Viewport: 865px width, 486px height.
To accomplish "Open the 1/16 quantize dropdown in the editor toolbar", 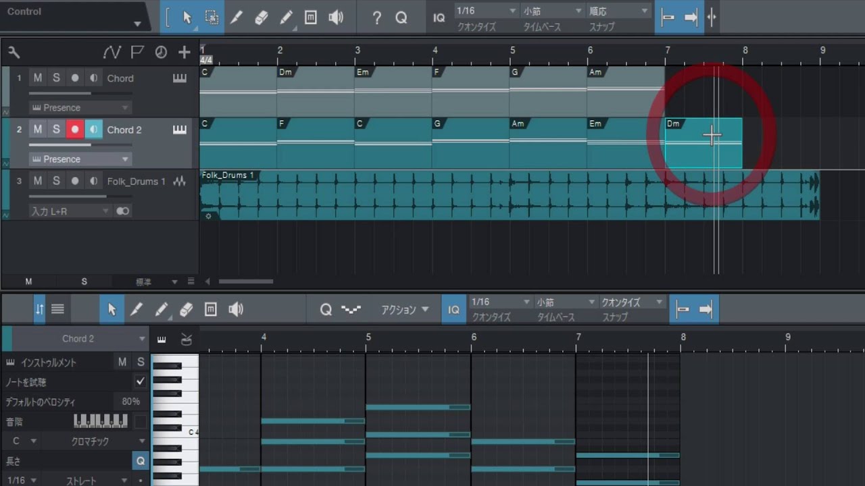I will 500,302.
